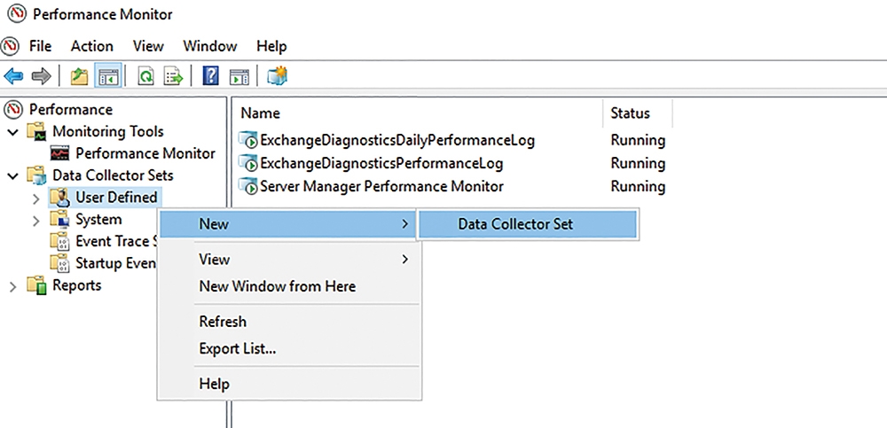This screenshot has width=887, height=428.
Task: Toggle Show/Hide Action Pane toolbar icon
Action: point(239,75)
